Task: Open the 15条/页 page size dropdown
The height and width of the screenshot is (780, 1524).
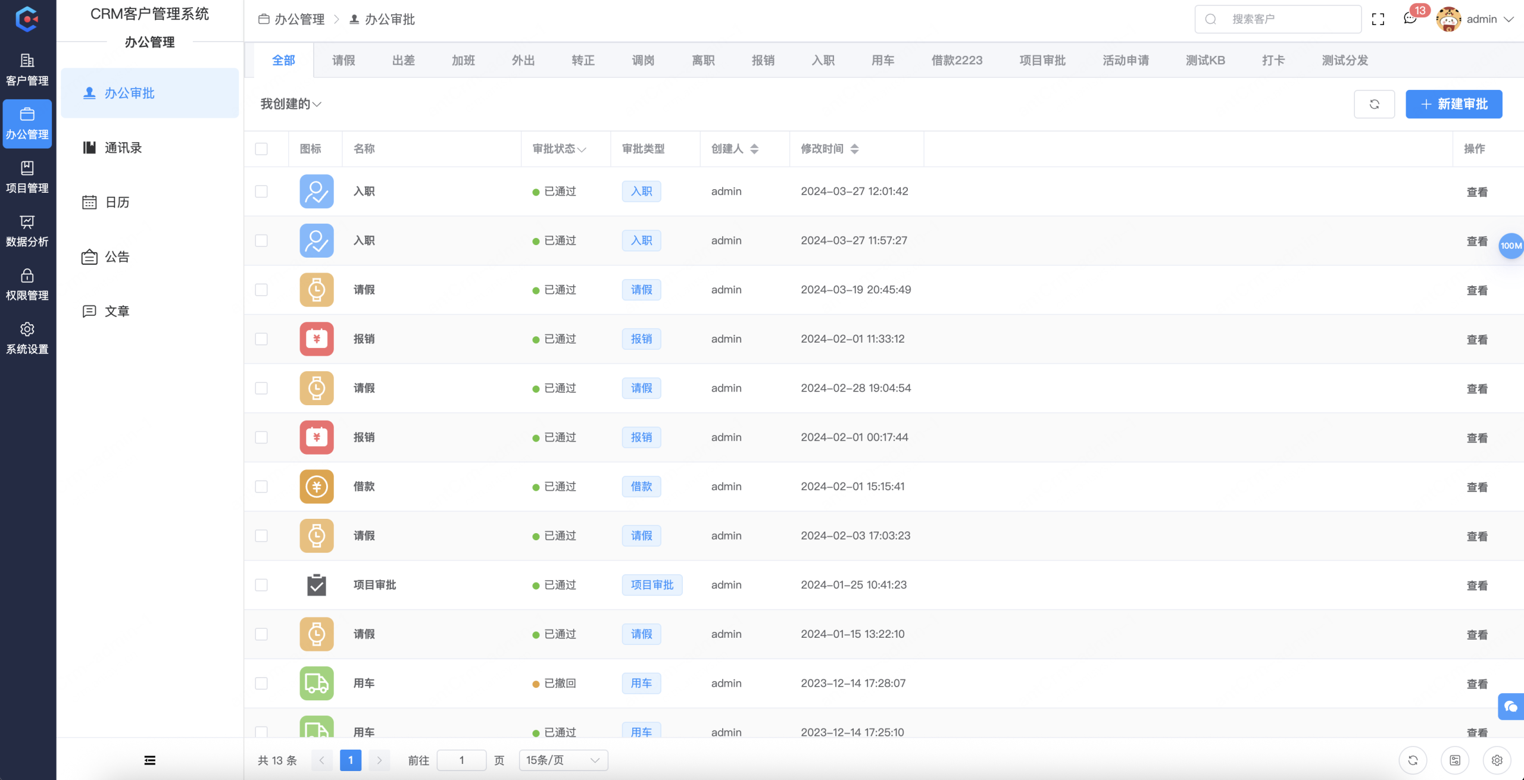Action: point(562,760)
